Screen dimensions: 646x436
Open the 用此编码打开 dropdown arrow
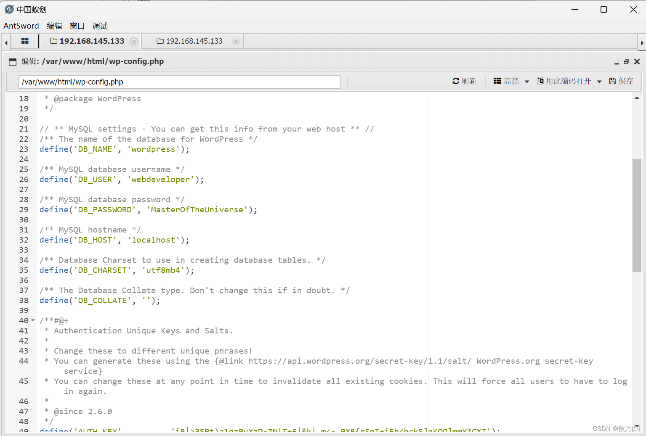click(599, 81)
